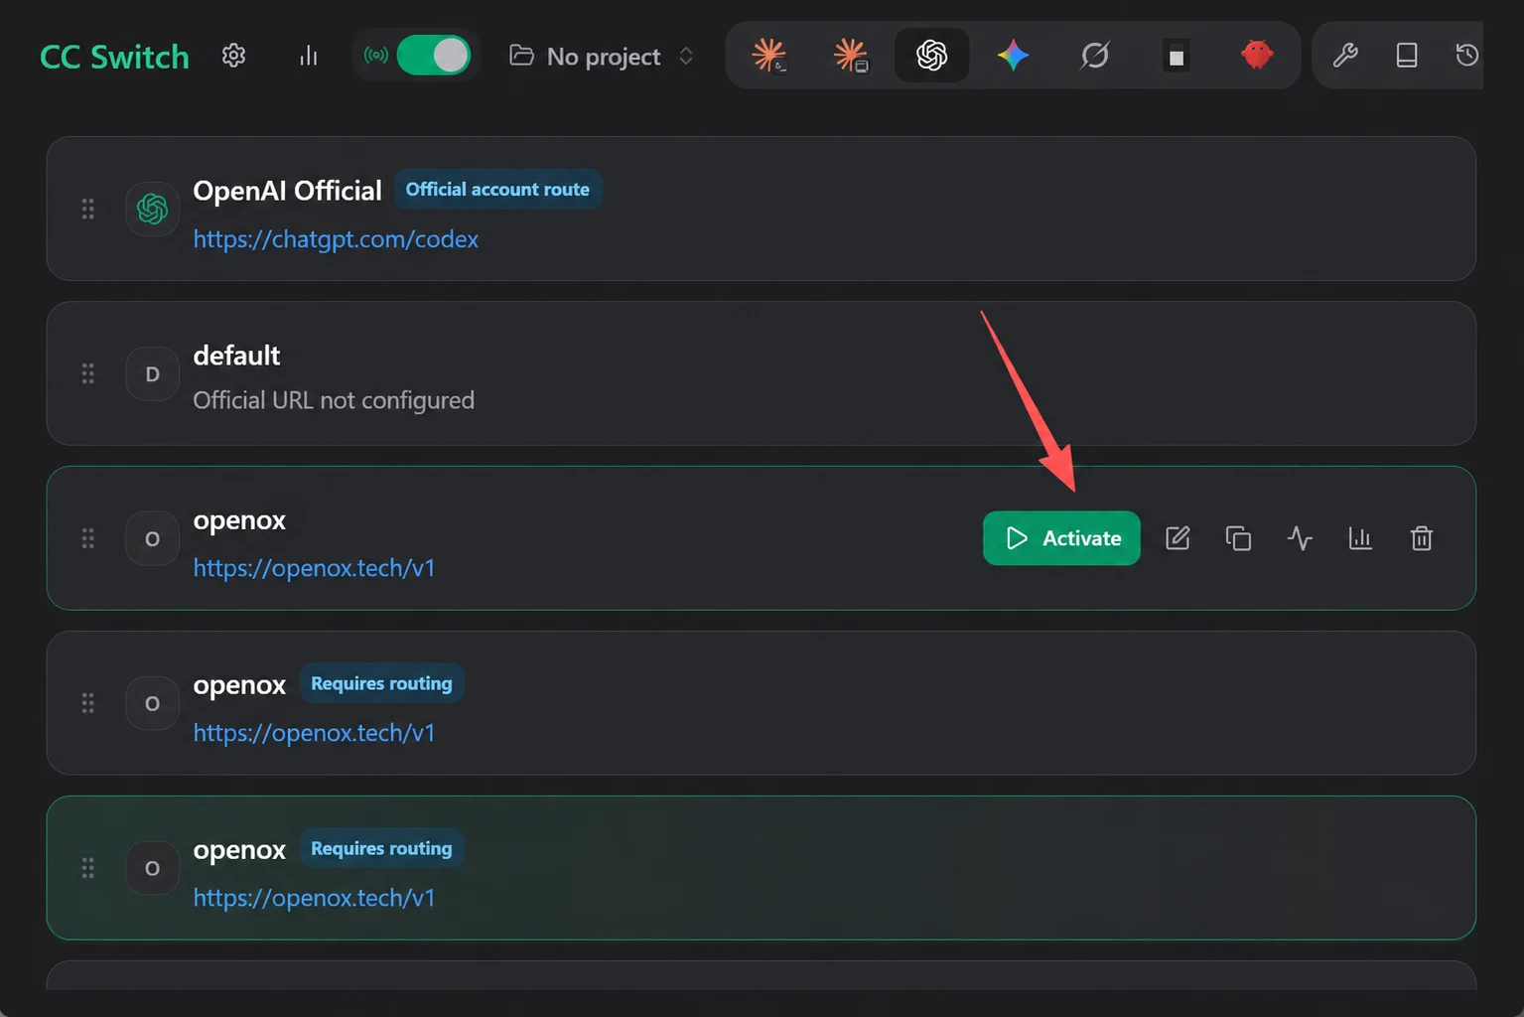Open the history clock icon

(1466, 56)
